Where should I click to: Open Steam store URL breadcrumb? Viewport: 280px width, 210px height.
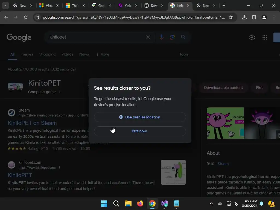54,115
